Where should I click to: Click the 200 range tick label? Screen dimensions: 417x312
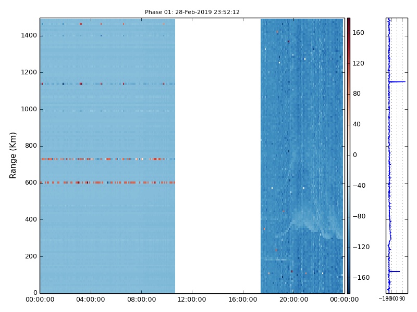(31, 256)
